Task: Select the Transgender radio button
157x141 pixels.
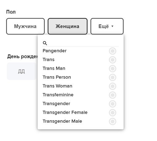Action: tap(112, 104)
